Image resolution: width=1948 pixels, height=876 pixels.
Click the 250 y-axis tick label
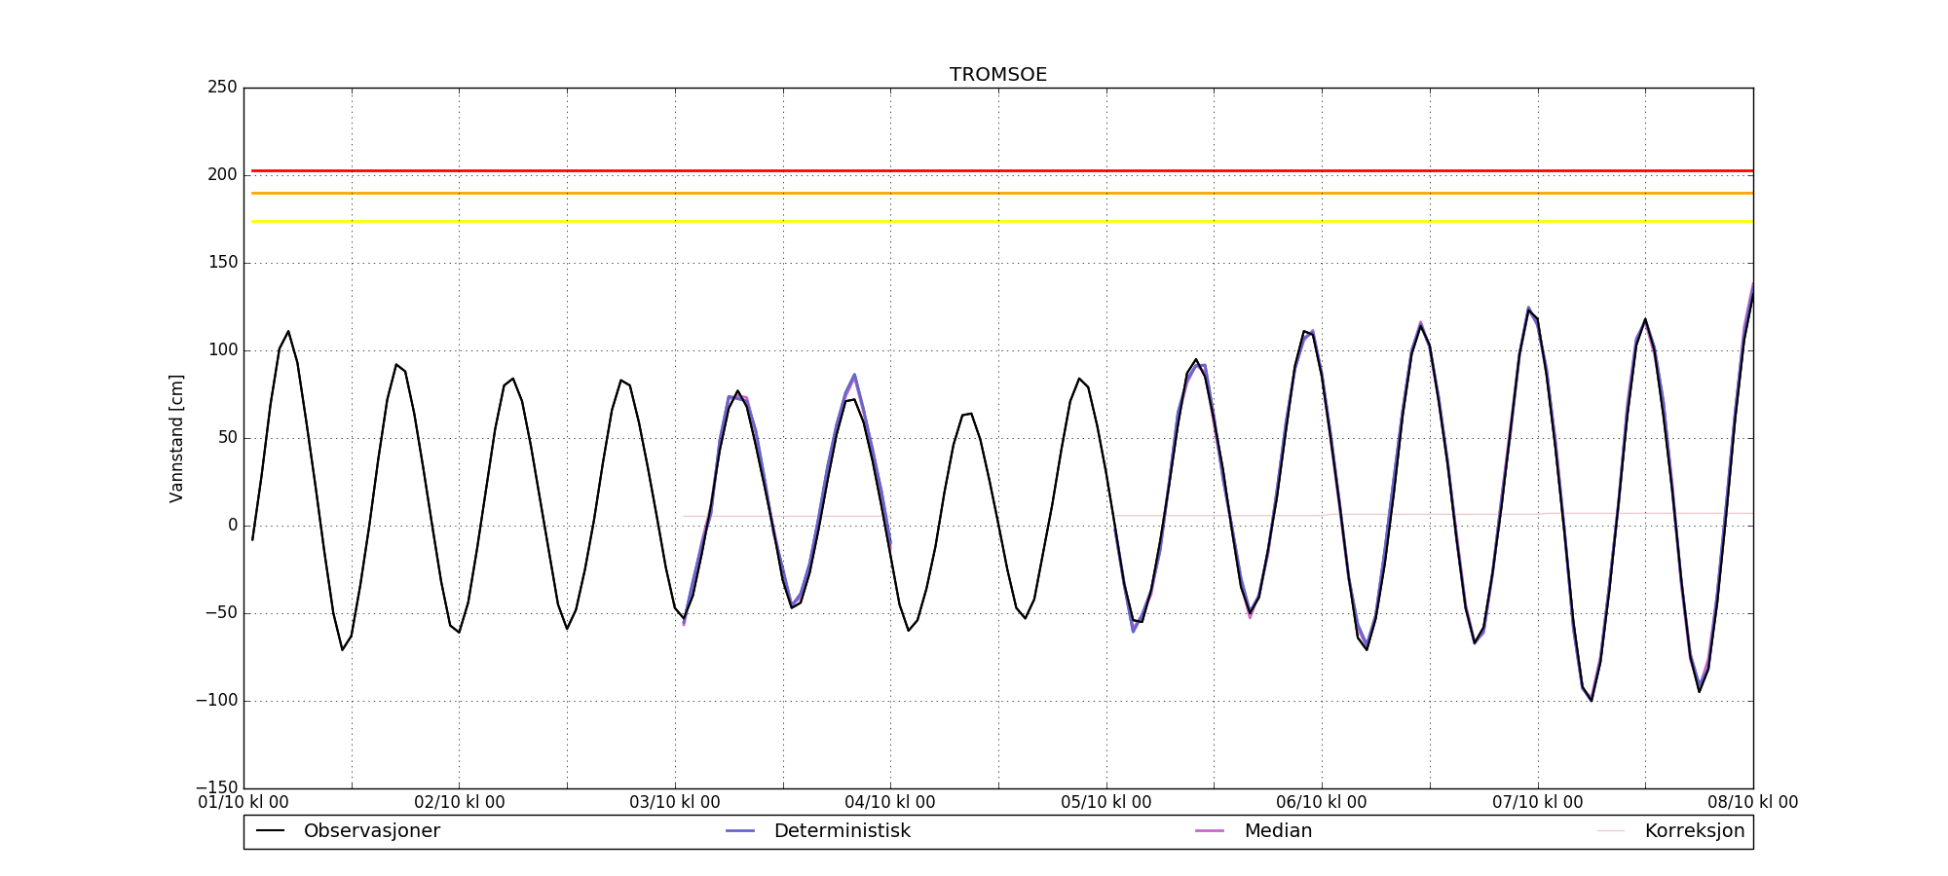click(x=222, y=88)
